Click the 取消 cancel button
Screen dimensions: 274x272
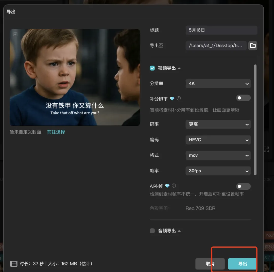tap(210, 264)
